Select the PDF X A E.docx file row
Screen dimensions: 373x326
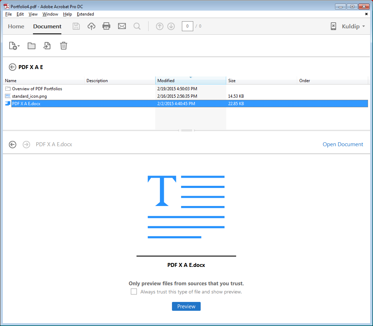pos(186,103)
